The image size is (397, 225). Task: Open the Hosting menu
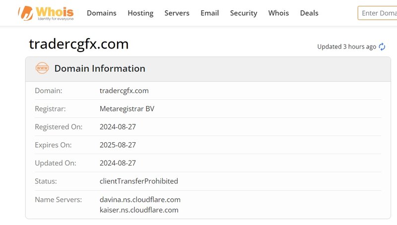(x=140, y=13)
